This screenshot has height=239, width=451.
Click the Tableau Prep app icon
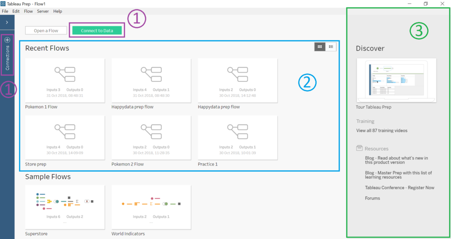pyautogui.click(x=3, y=4)
